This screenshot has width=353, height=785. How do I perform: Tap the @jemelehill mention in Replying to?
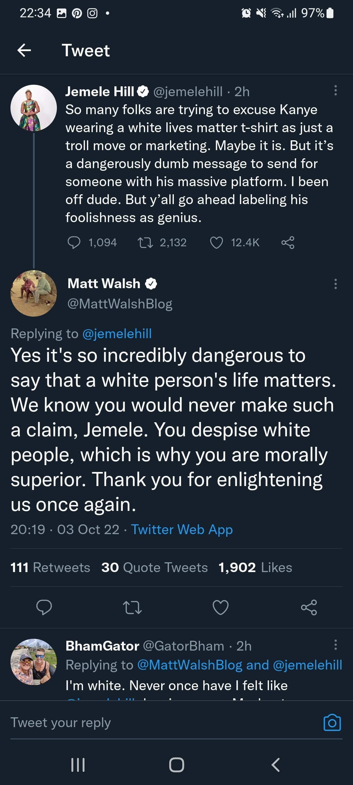pyautogui.click(x=117, y=334)
